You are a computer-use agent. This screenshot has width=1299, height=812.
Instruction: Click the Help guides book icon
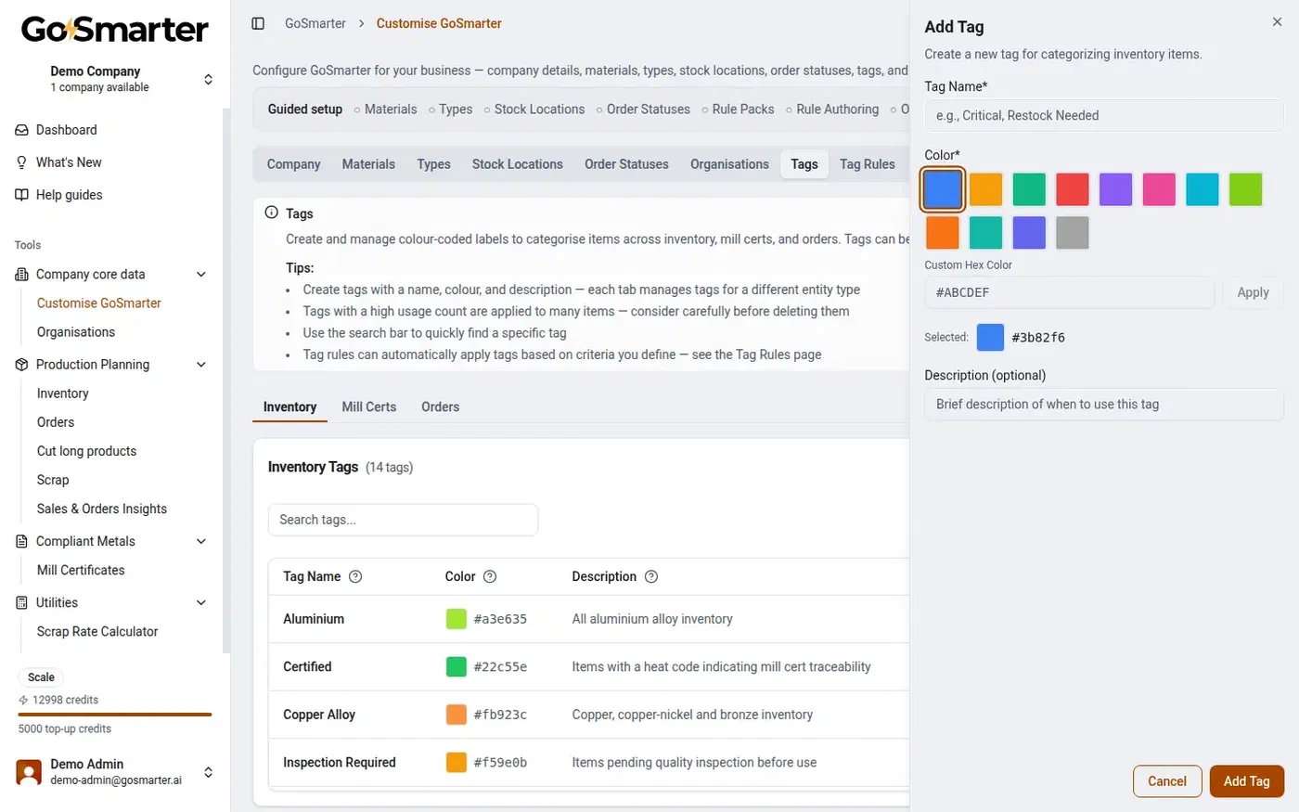tap(21, 195)
